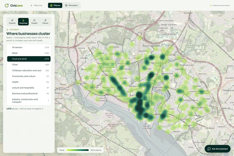
Task: Click the Hedge End map label
Action: coord(228,90)
